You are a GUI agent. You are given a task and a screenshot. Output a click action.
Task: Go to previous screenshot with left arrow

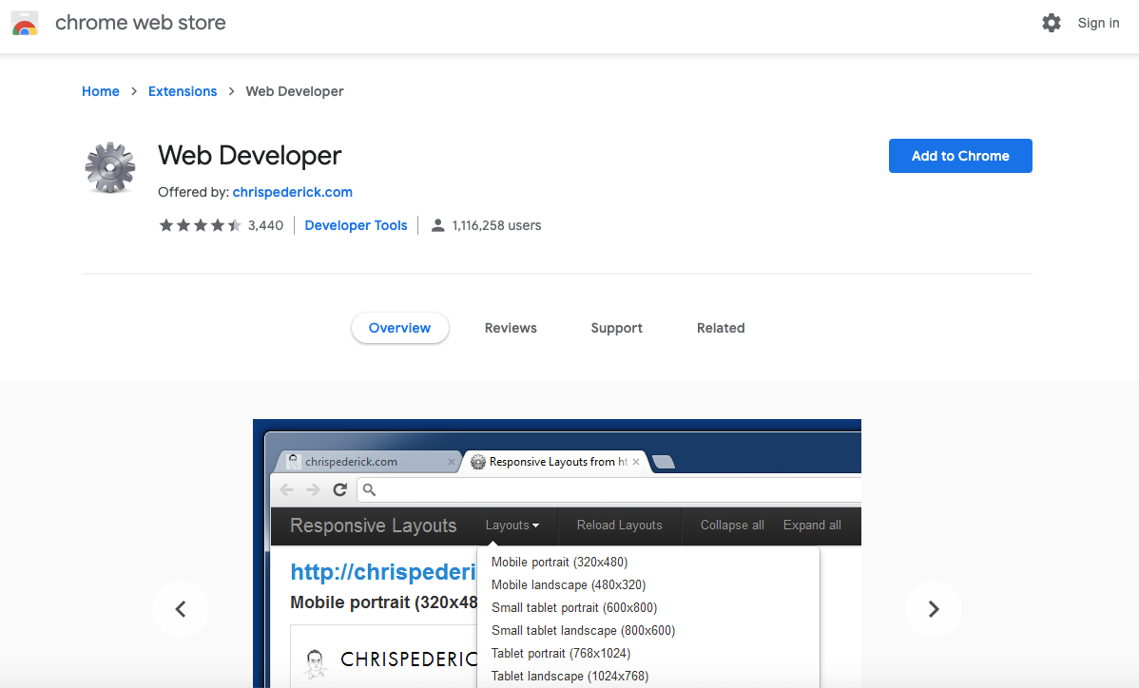[181, 609]
